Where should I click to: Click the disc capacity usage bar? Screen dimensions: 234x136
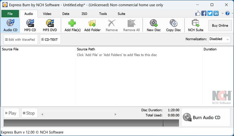91,123
